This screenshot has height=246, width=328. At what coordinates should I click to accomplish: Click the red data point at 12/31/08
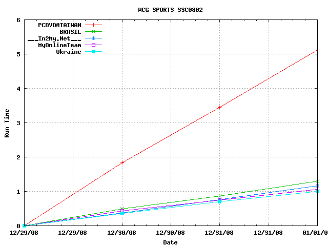click(220, 107)
